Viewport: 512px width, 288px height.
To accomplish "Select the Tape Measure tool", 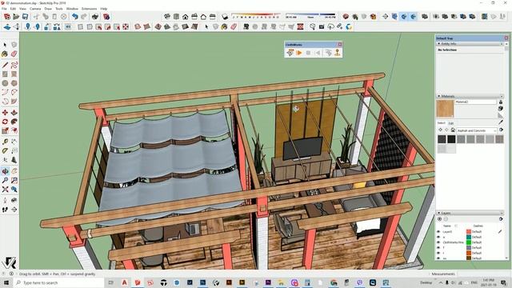I will 5,142.
